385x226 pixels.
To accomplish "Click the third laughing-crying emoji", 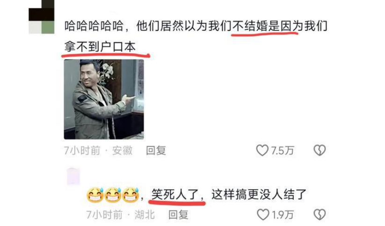I will (x=131, y=195).
